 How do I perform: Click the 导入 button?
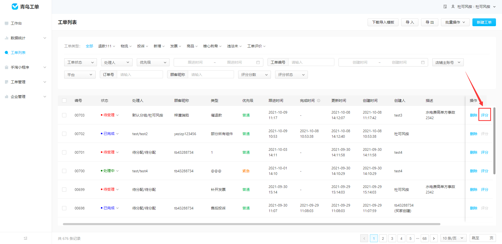pyautogui.click(x=410, y=22)
